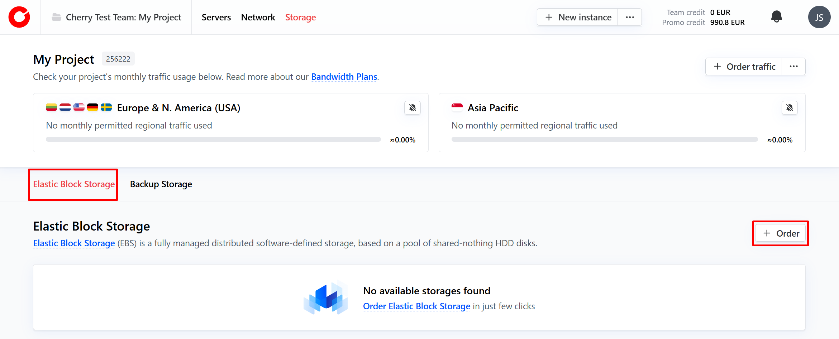Toggle Asia Pacific traffic alert bell
Screen dimensions: 839x339
click(790, 108)
